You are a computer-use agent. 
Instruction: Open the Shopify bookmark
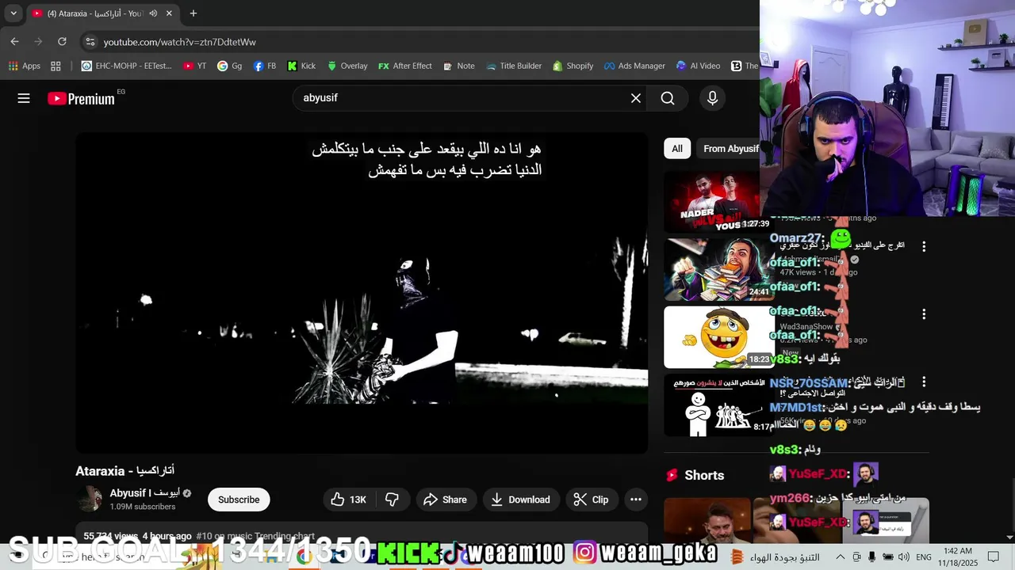point(573,66)
